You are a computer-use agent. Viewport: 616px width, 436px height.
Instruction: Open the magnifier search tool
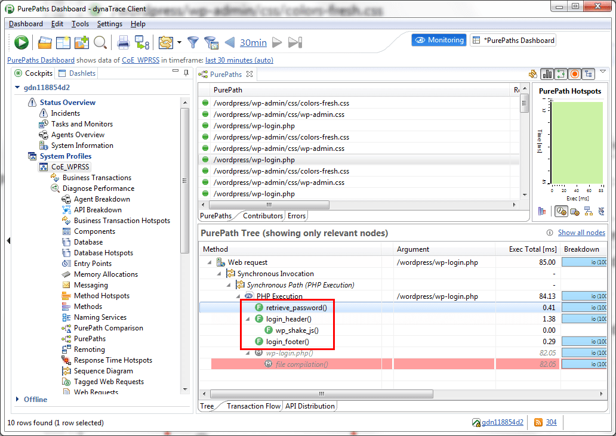pos(100,42)
